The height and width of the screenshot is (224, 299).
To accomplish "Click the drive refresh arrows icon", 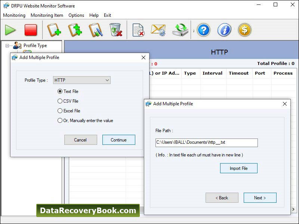I will (x=181, y=30).
